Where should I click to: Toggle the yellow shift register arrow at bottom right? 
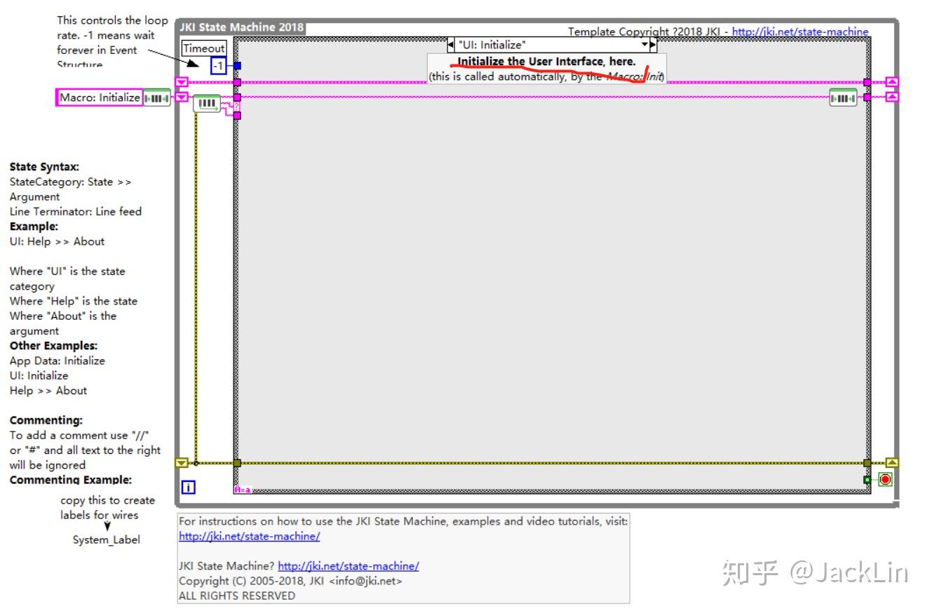pyautogui.click(x=892, y=462)
